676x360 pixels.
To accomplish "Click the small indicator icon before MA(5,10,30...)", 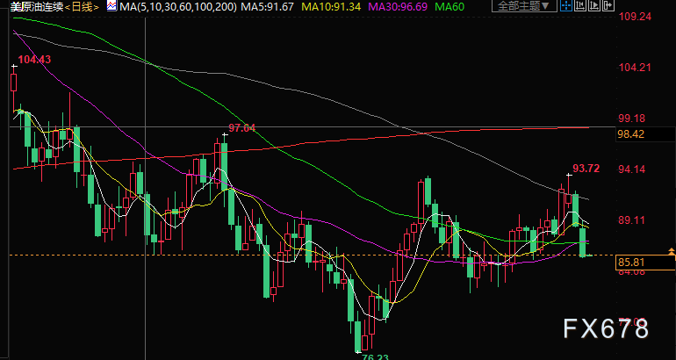I will [110, 6].
